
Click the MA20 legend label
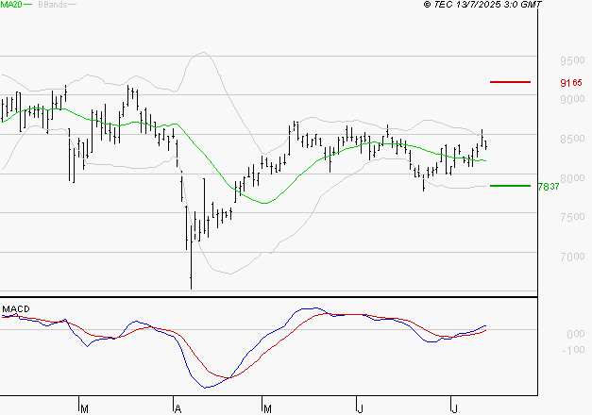(x=11, y=6)
